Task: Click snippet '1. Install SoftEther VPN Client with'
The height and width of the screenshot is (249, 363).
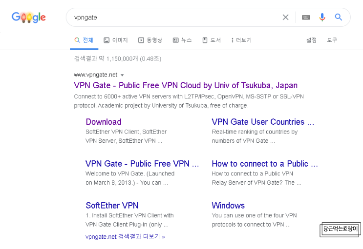Action: (129, 220)
